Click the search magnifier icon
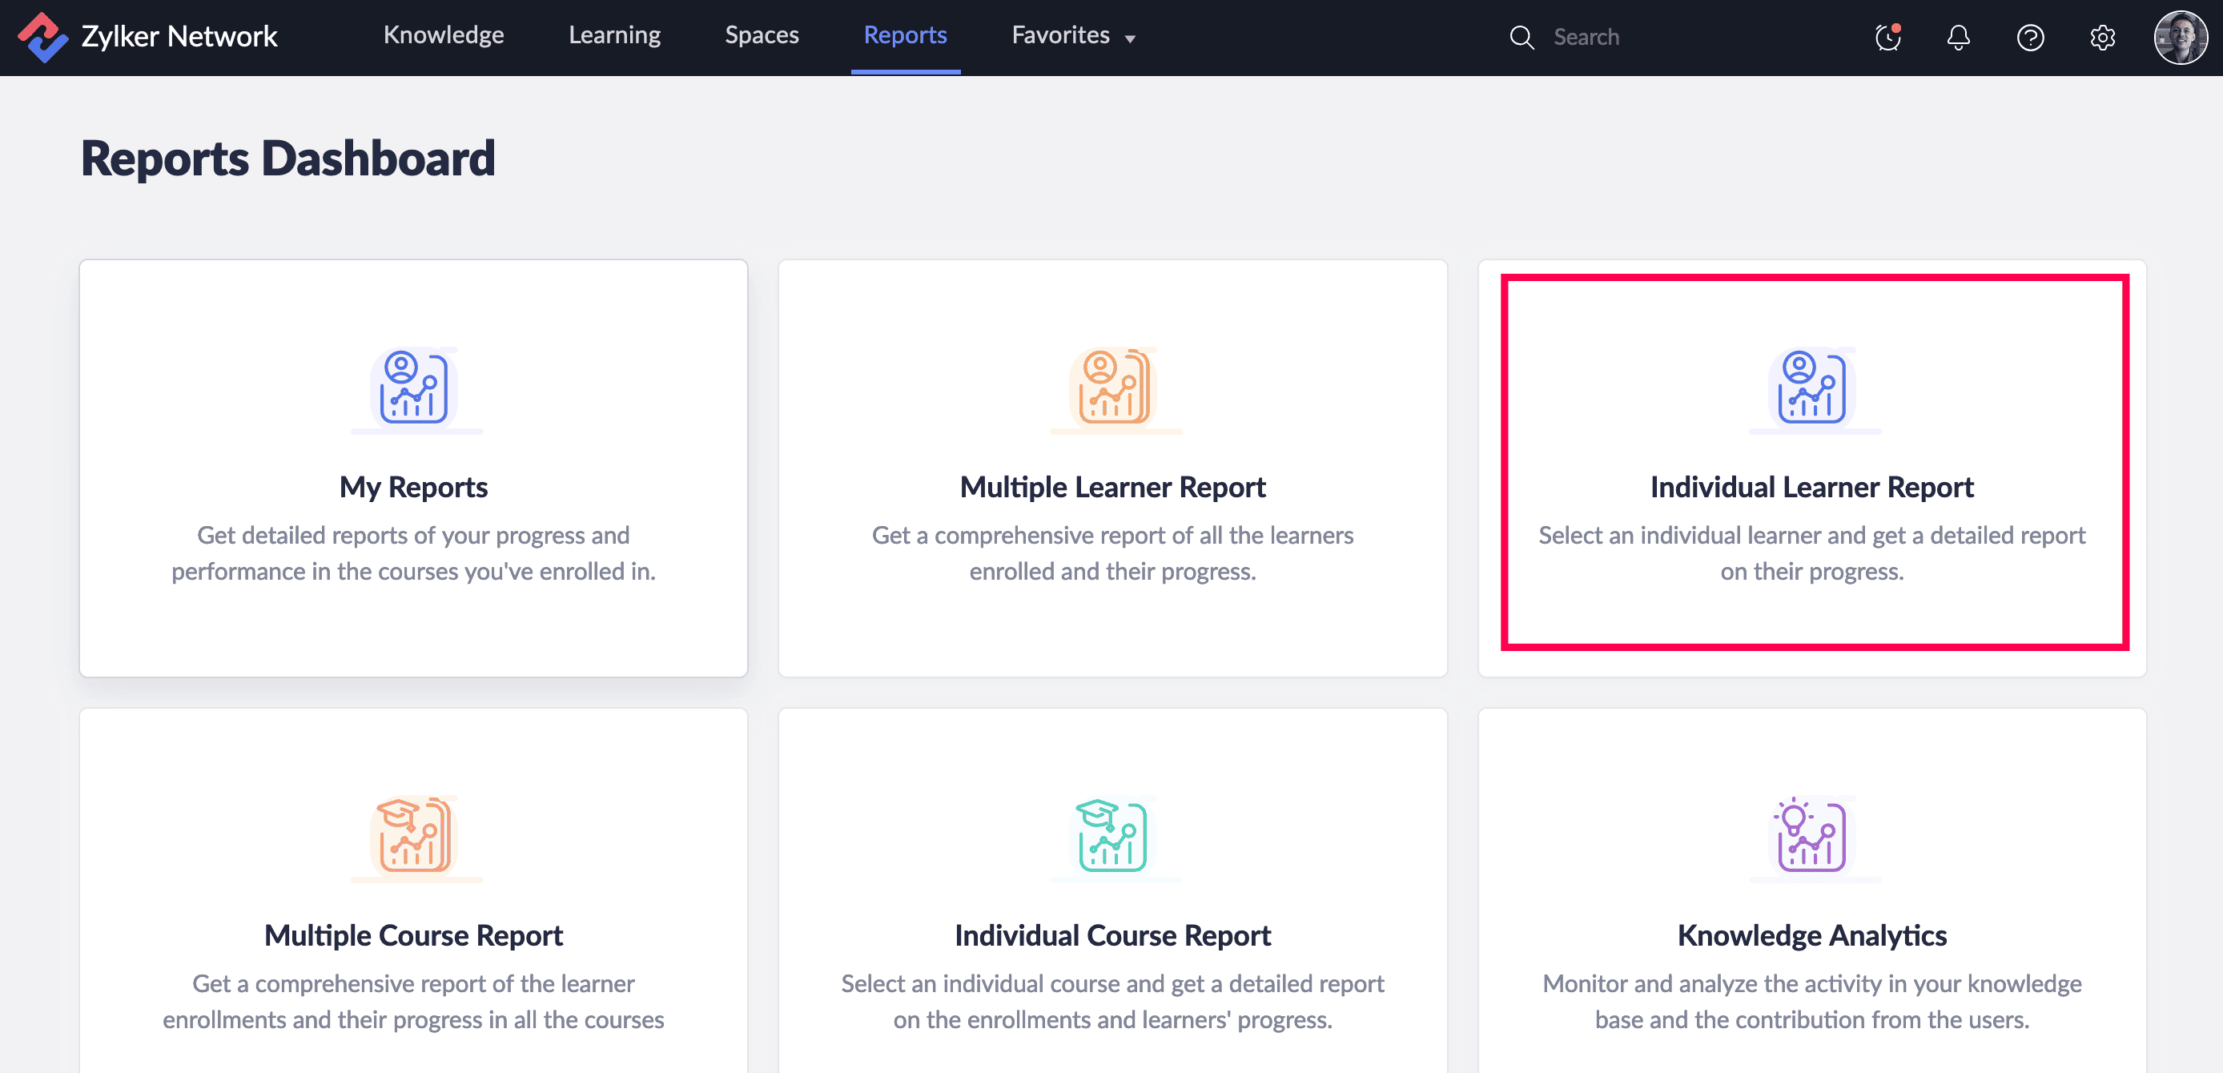The height and width of the screenshot is (1073, 2223). 1522,37
